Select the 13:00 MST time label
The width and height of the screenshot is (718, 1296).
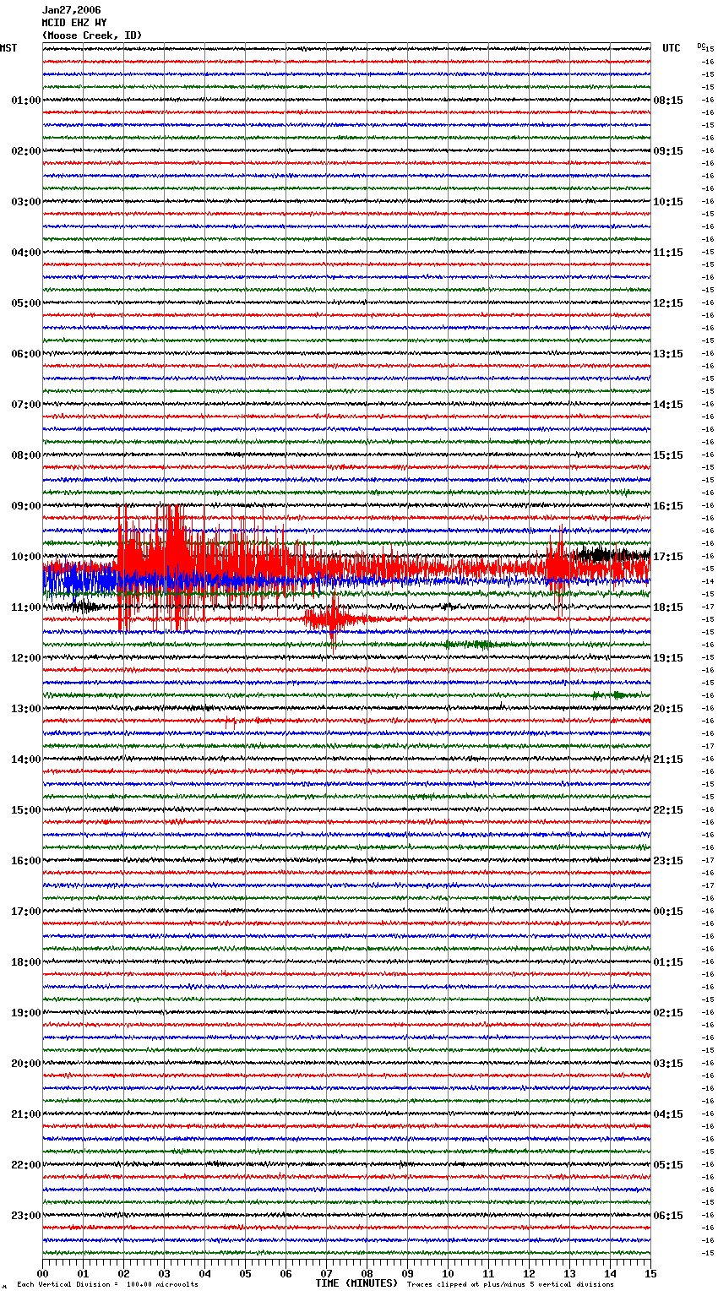[26, 709]
